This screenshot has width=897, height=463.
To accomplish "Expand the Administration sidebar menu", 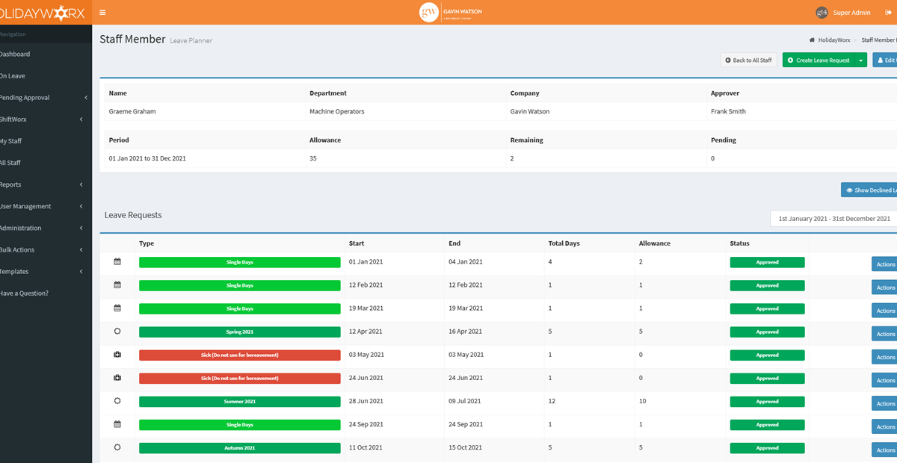I will pyautogui.click(x=46, y=228).
